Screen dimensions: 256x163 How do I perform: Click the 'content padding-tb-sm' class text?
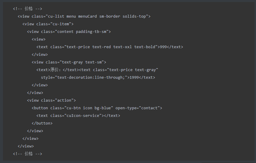click(82, 32)
